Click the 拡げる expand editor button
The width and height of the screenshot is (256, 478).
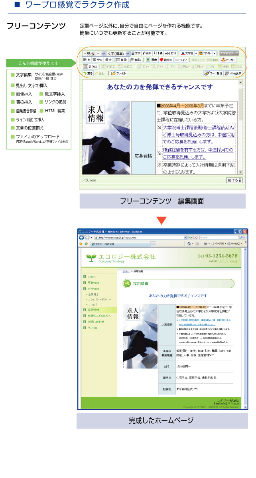234,180
